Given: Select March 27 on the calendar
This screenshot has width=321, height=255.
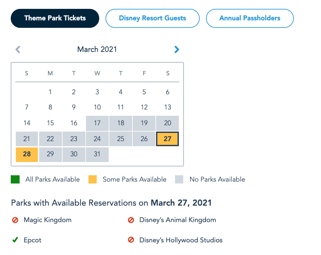Looking at the screenshot, I should coord(167,139).
